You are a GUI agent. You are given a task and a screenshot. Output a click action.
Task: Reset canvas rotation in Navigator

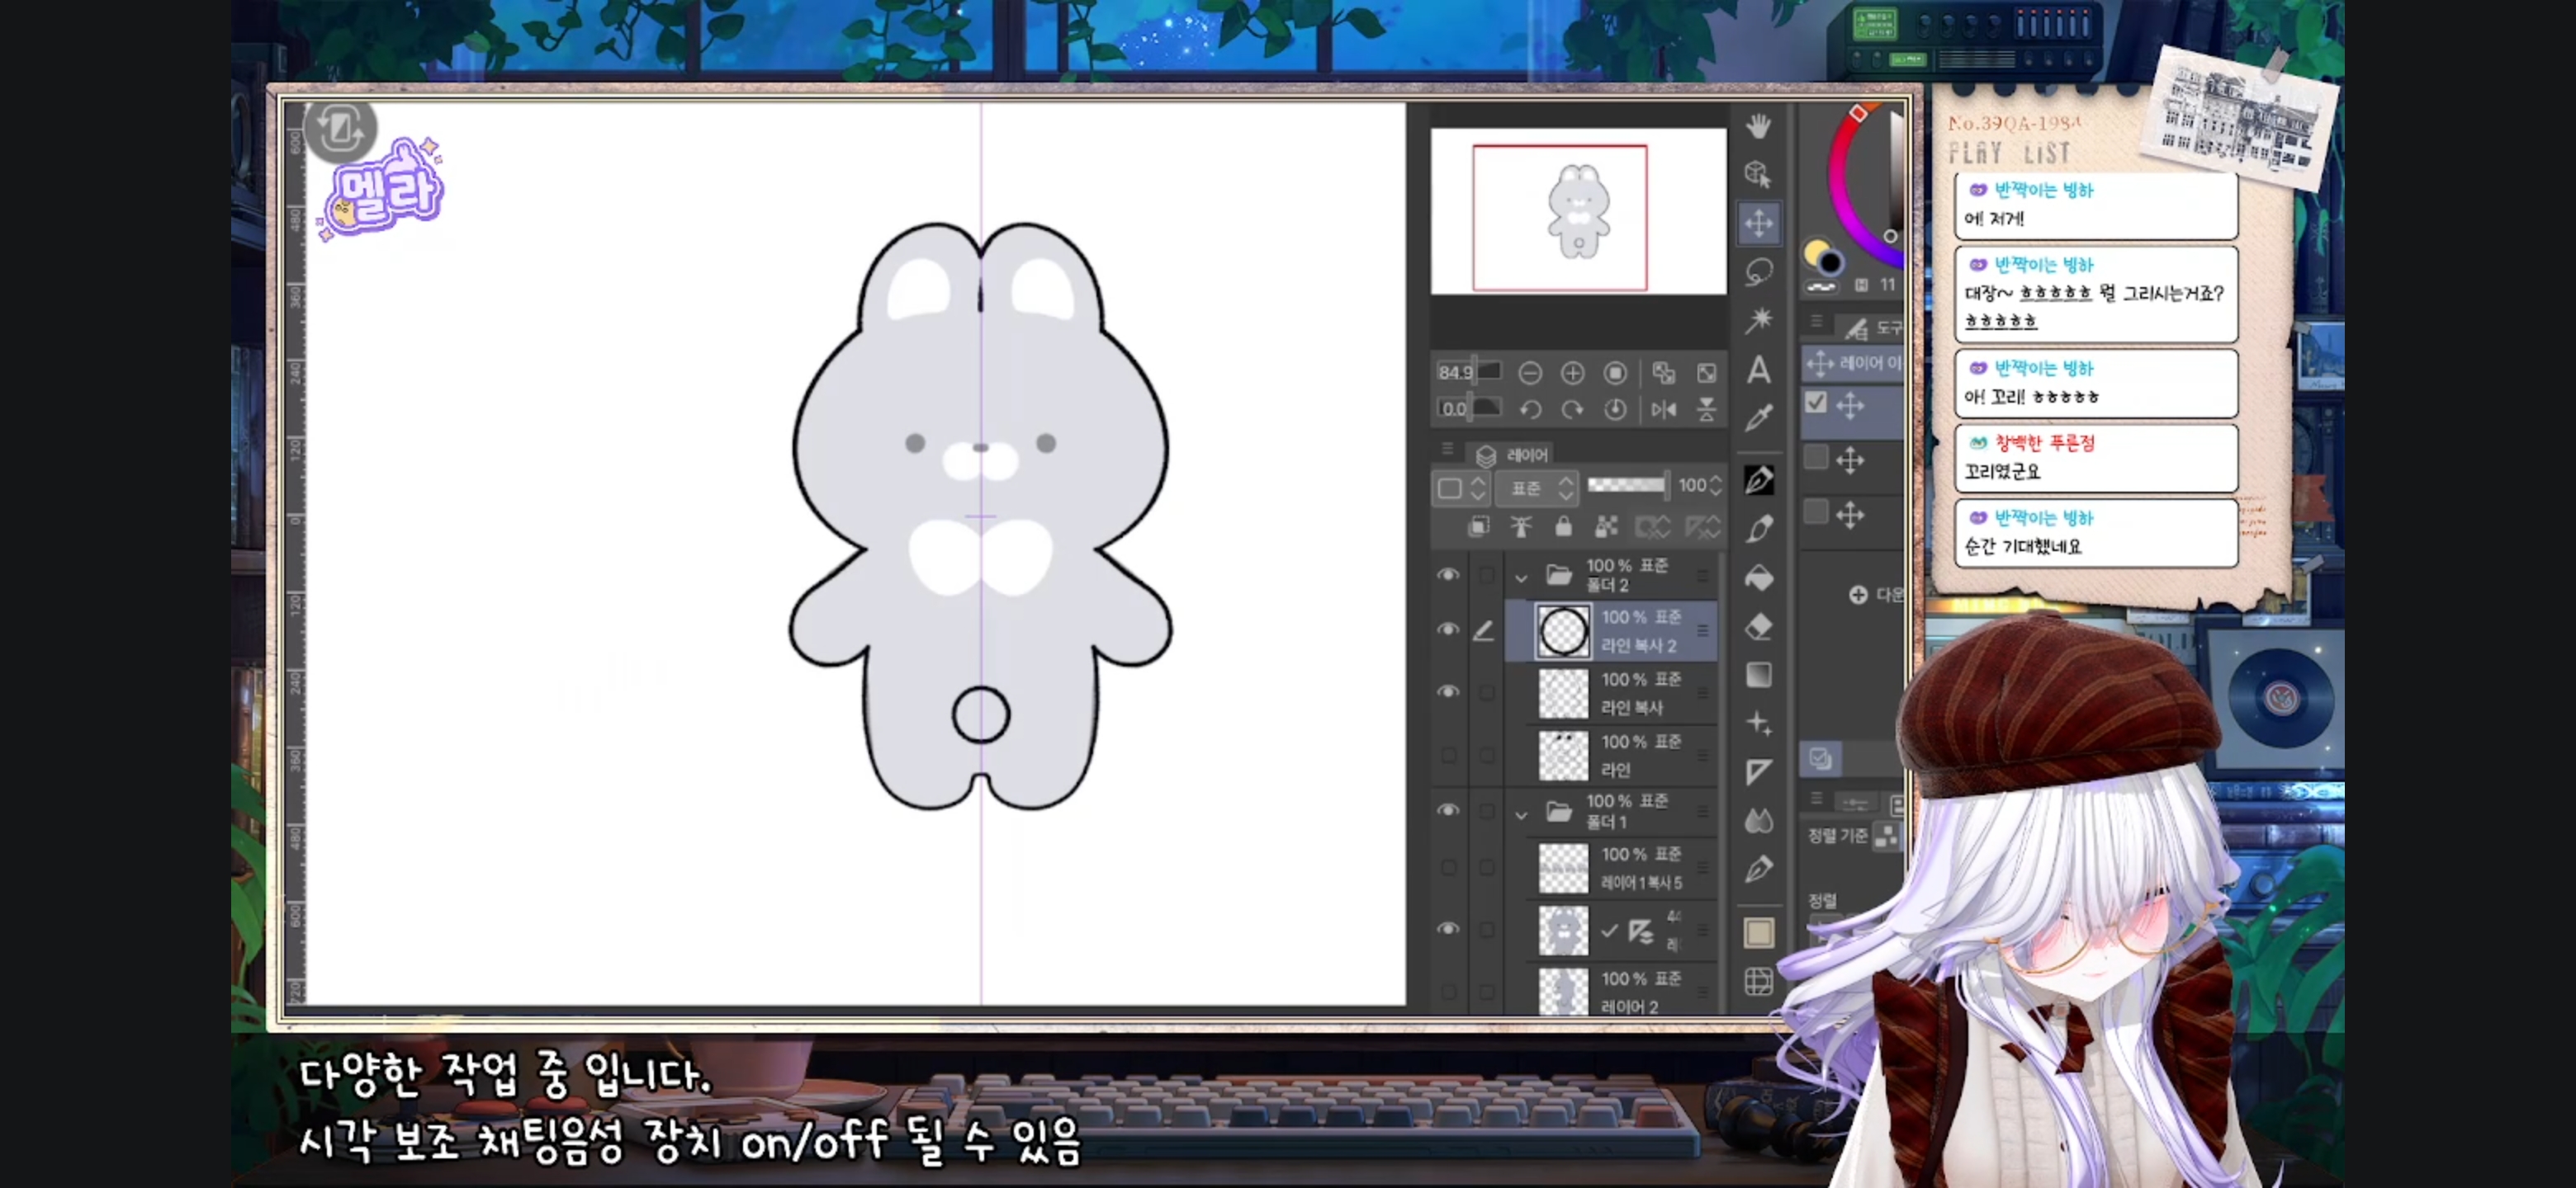coord(1615,410)
